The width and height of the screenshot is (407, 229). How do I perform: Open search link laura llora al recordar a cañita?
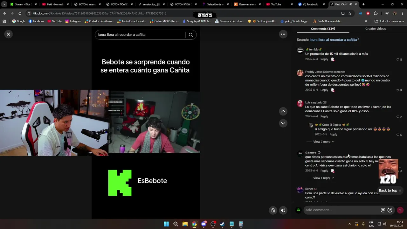333,40
